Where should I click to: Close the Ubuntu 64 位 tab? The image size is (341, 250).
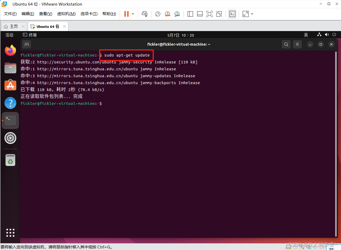point(64,27)
